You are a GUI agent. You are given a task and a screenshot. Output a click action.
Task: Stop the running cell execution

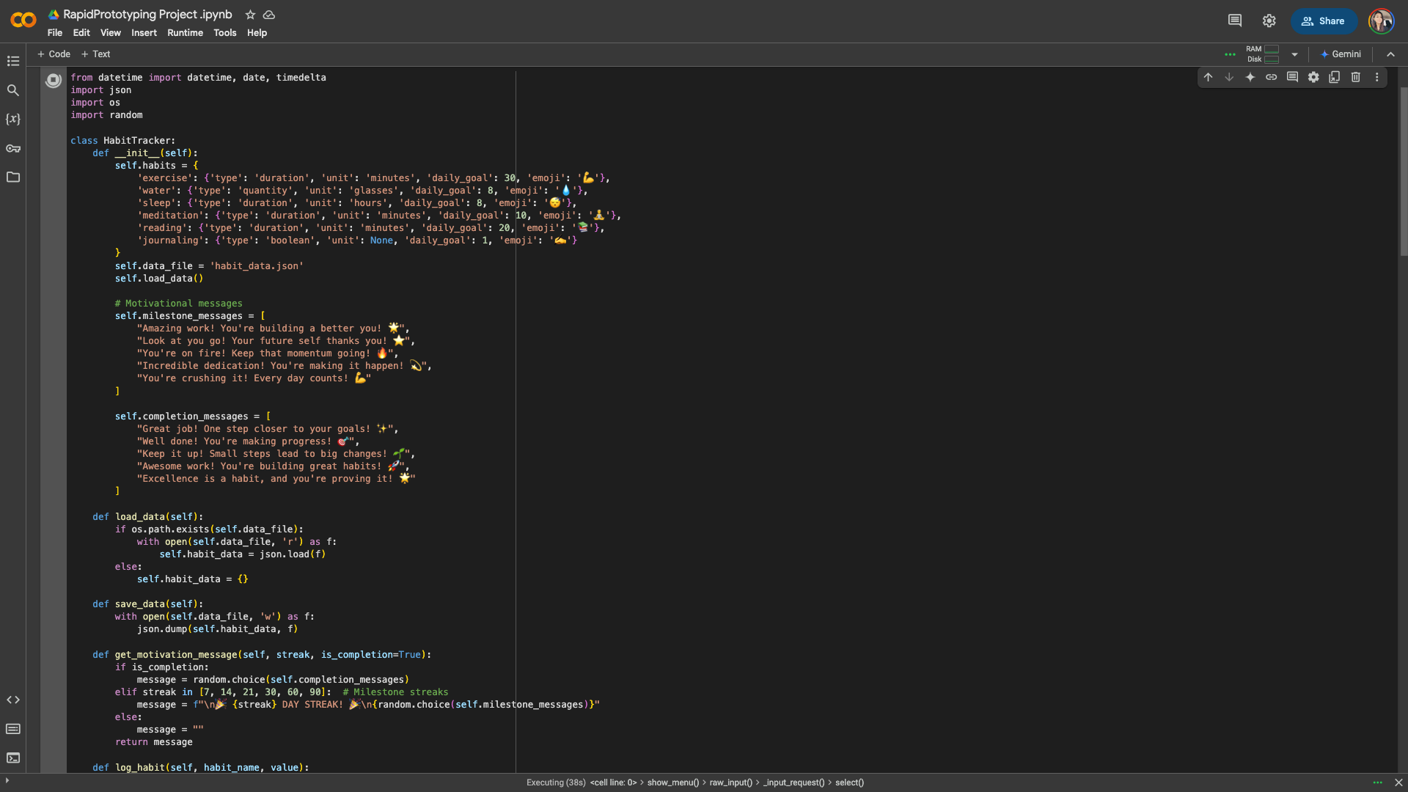click(x=54, y=80)
